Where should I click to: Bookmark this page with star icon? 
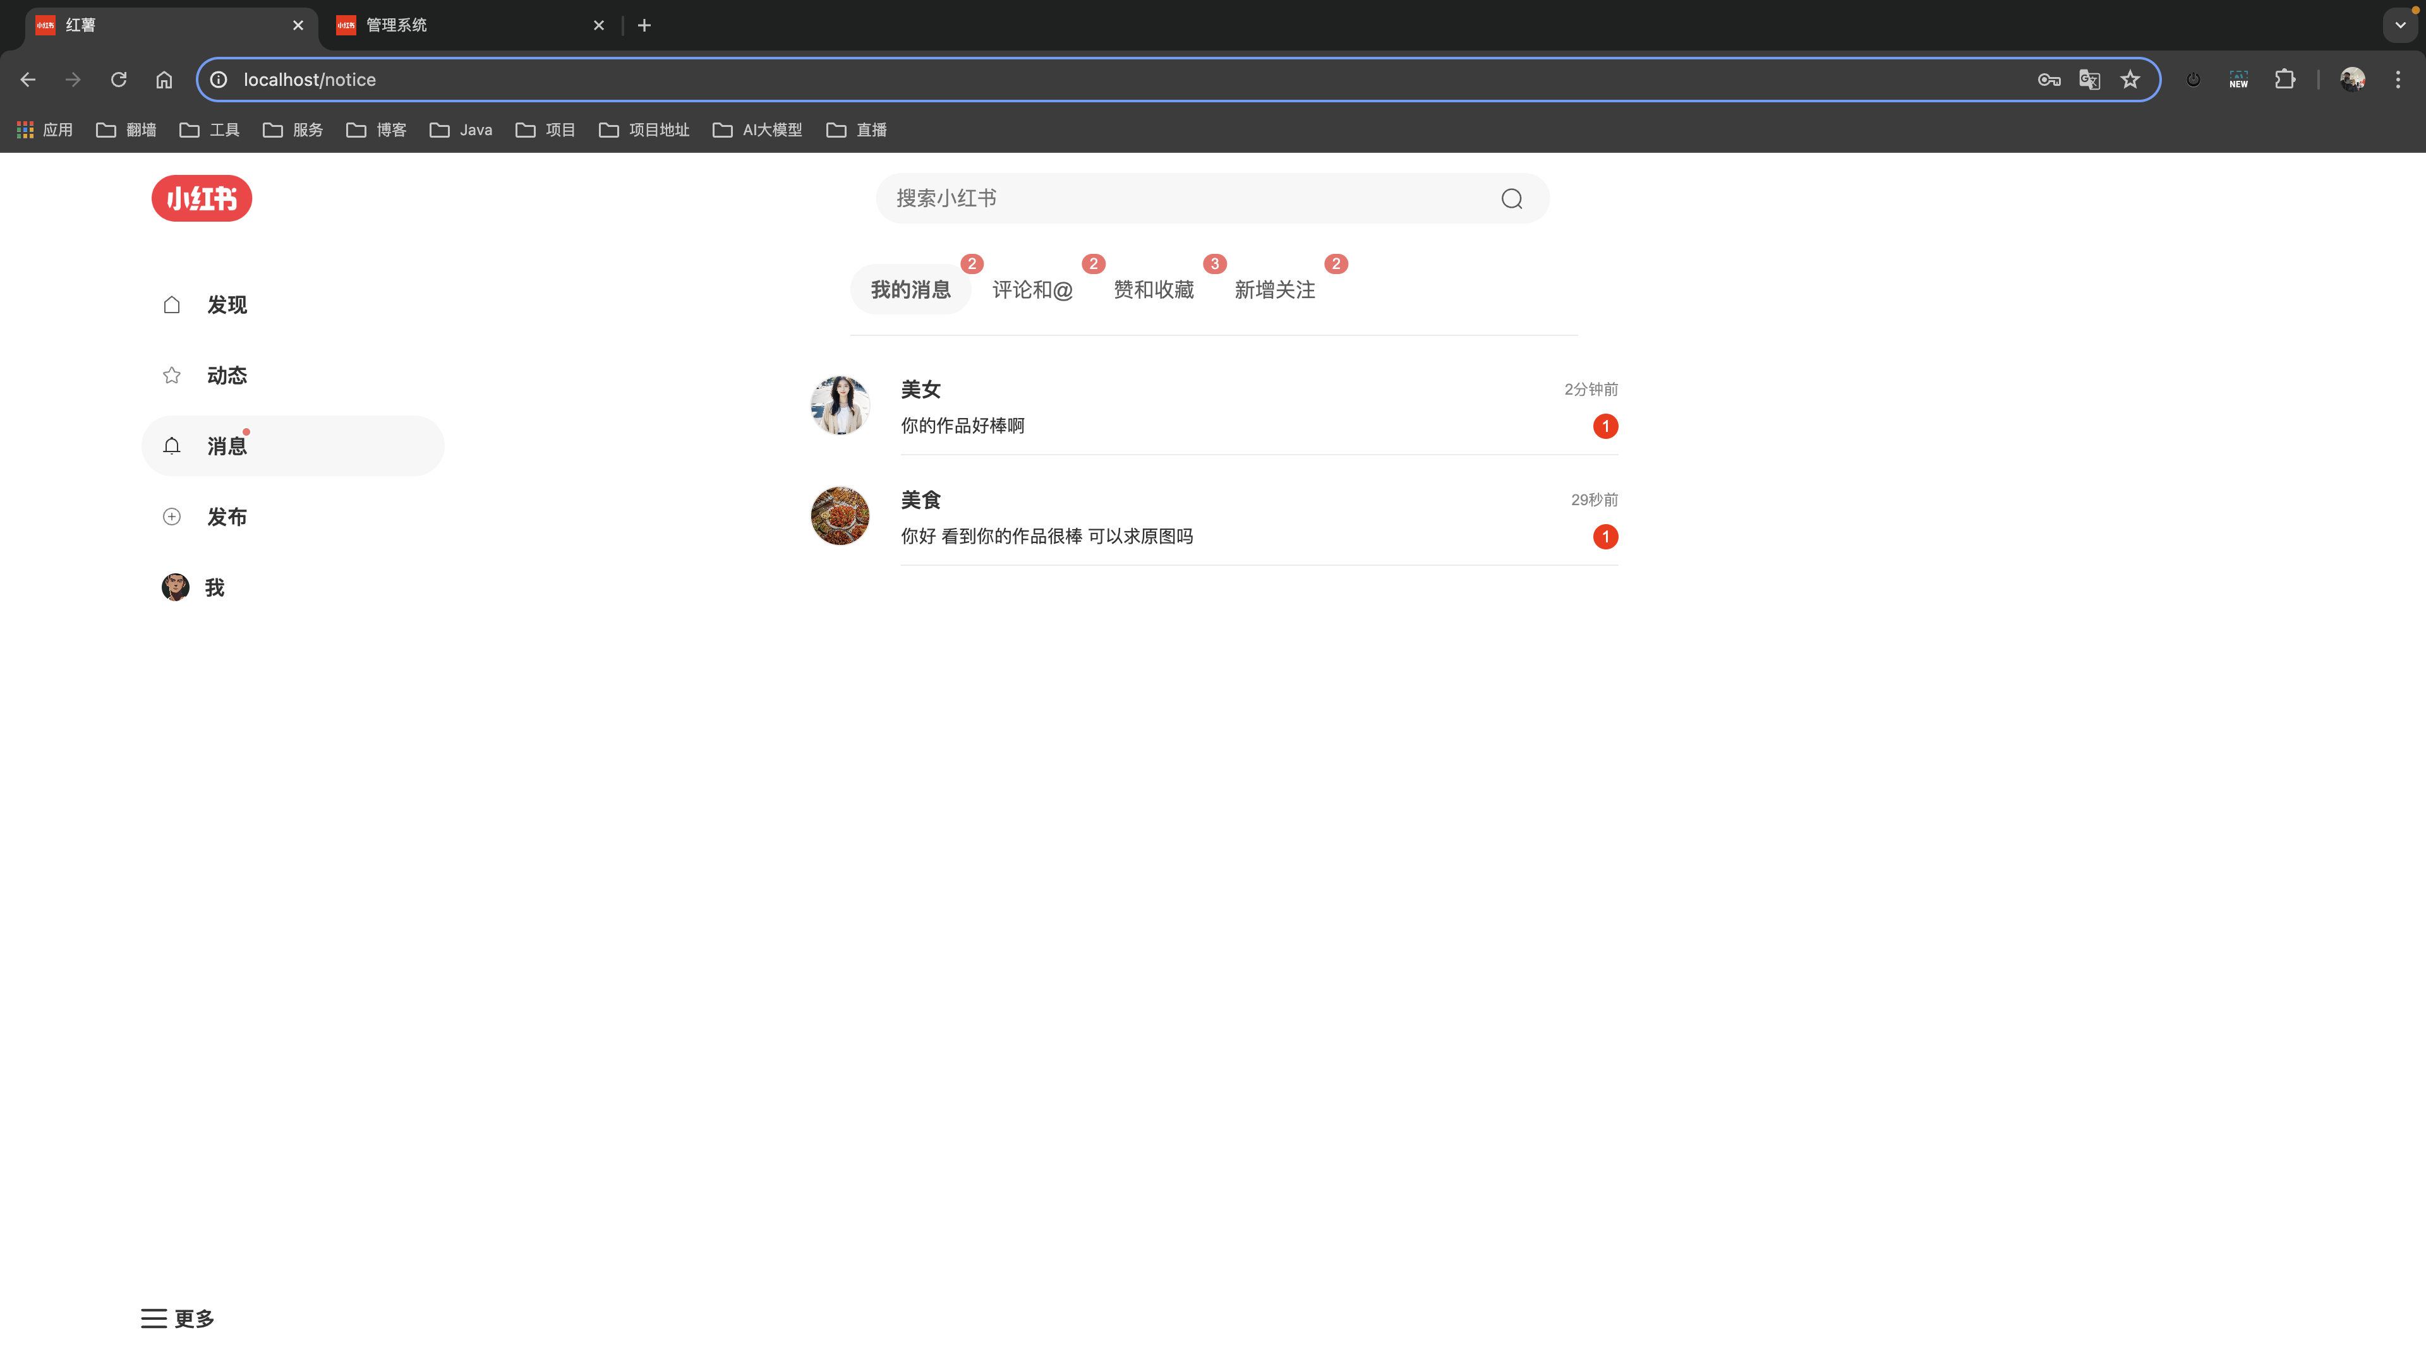[2130, 80]
